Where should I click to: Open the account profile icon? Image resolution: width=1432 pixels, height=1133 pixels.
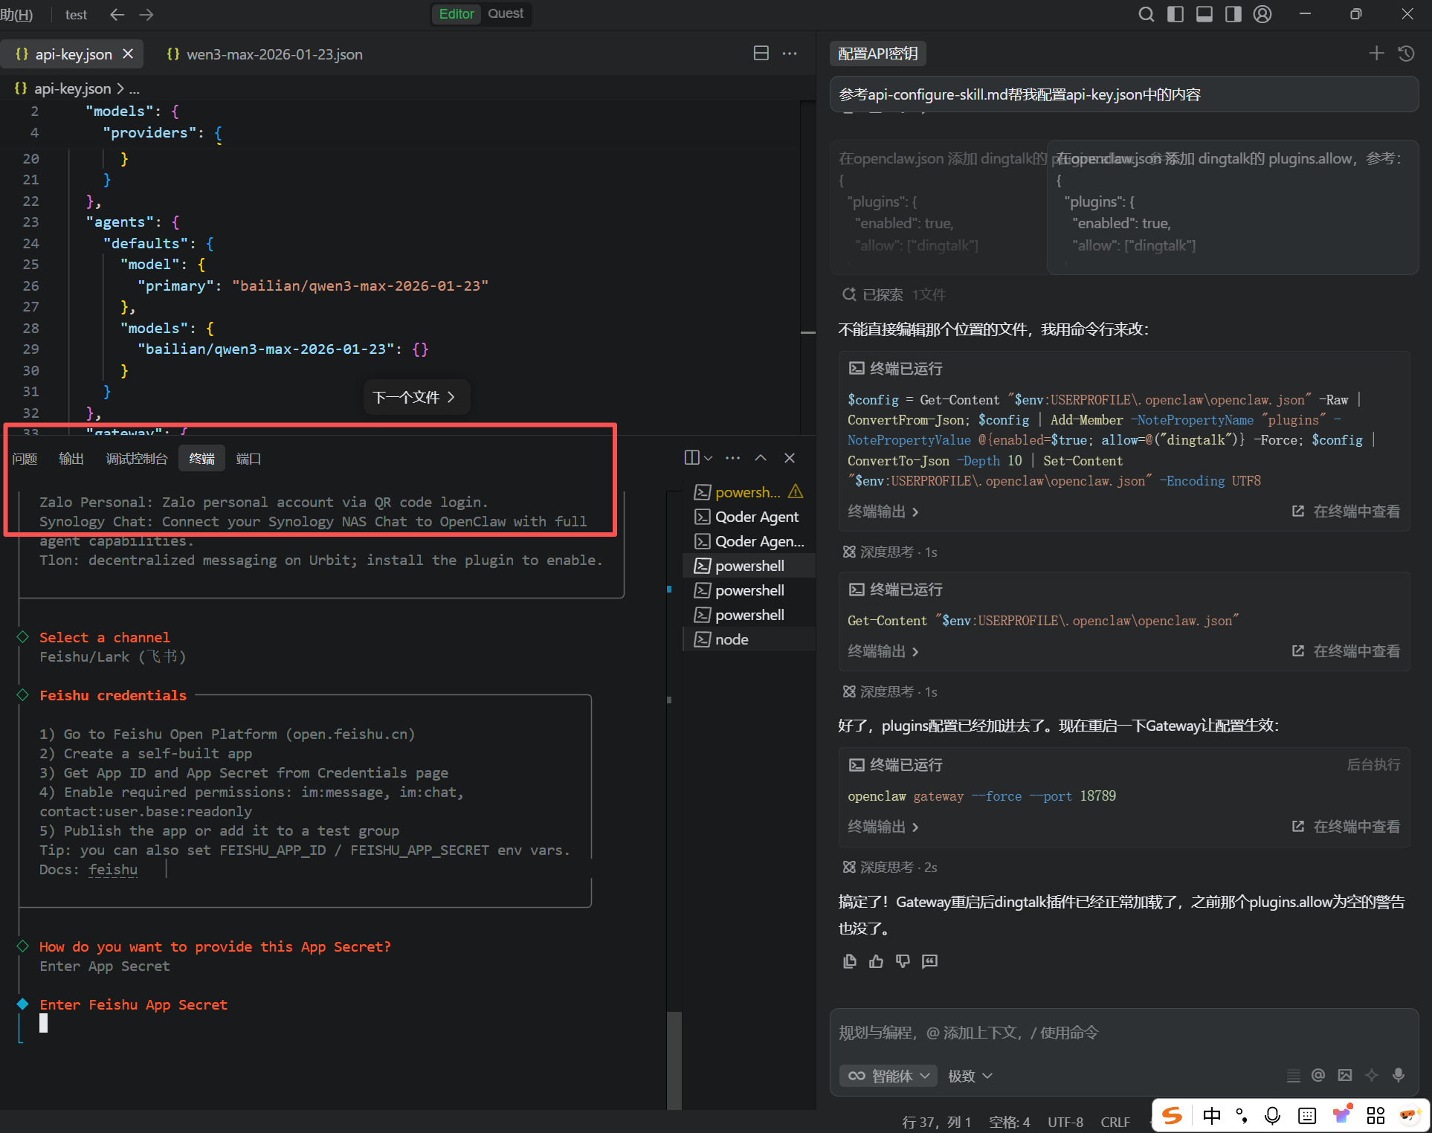1262,14
